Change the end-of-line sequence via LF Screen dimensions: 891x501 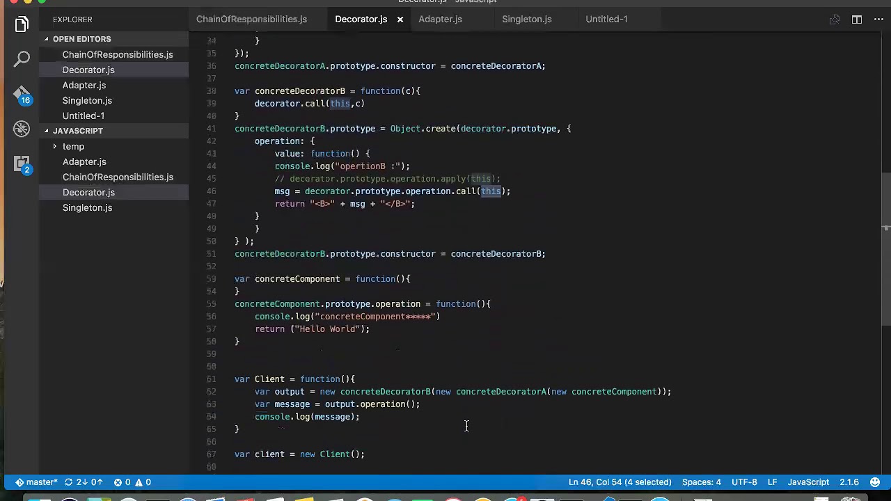click(x=772, y=482)
